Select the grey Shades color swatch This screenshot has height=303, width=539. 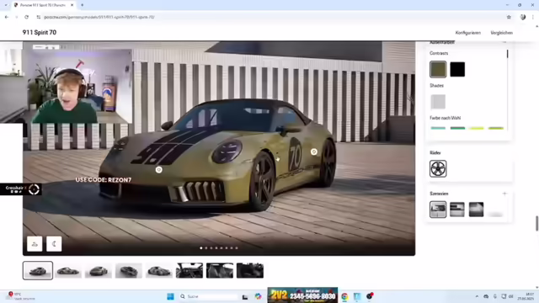click(438, 102)
